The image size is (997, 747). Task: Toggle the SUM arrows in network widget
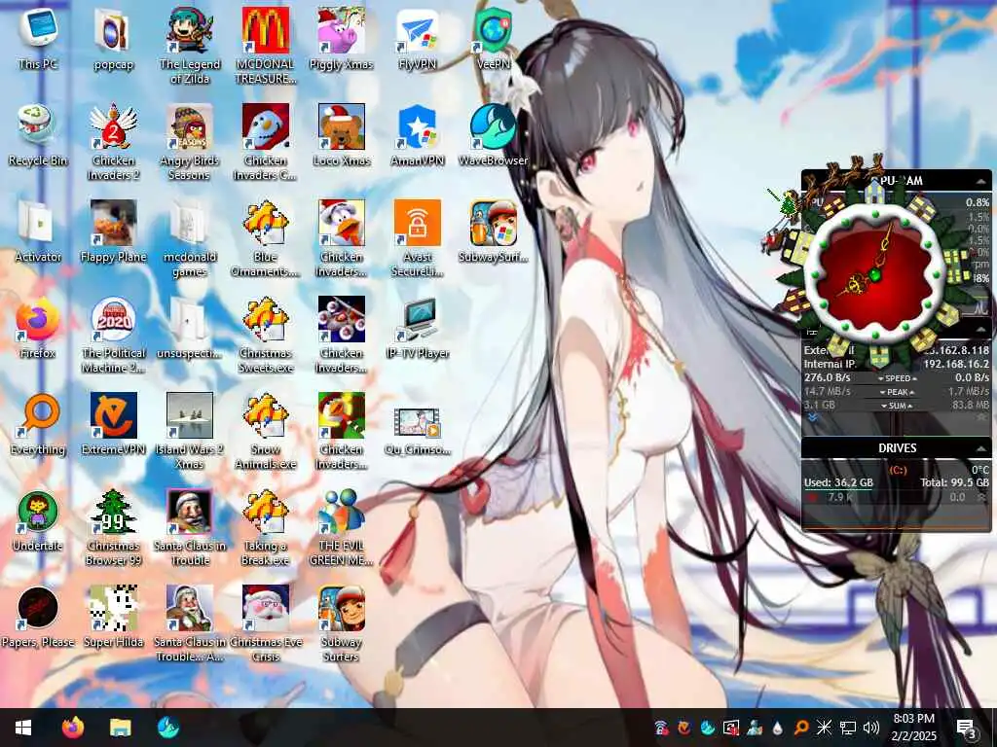(897, 406)
